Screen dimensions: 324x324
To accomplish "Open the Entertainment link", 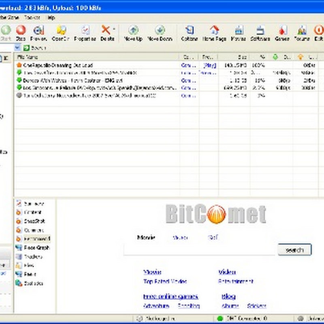I will click(236, 281).
